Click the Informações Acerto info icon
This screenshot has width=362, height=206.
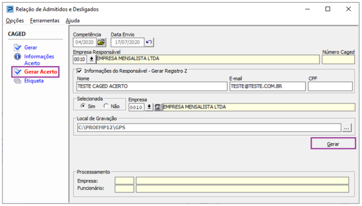pyautogui.click(x=18, y=56)
